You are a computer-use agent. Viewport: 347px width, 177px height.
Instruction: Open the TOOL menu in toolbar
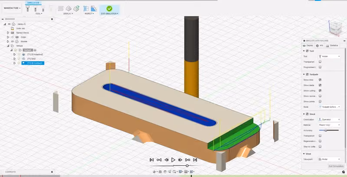[39, 14]
